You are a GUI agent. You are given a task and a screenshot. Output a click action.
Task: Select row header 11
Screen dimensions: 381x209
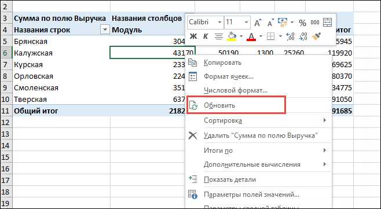tap(6, 111)
